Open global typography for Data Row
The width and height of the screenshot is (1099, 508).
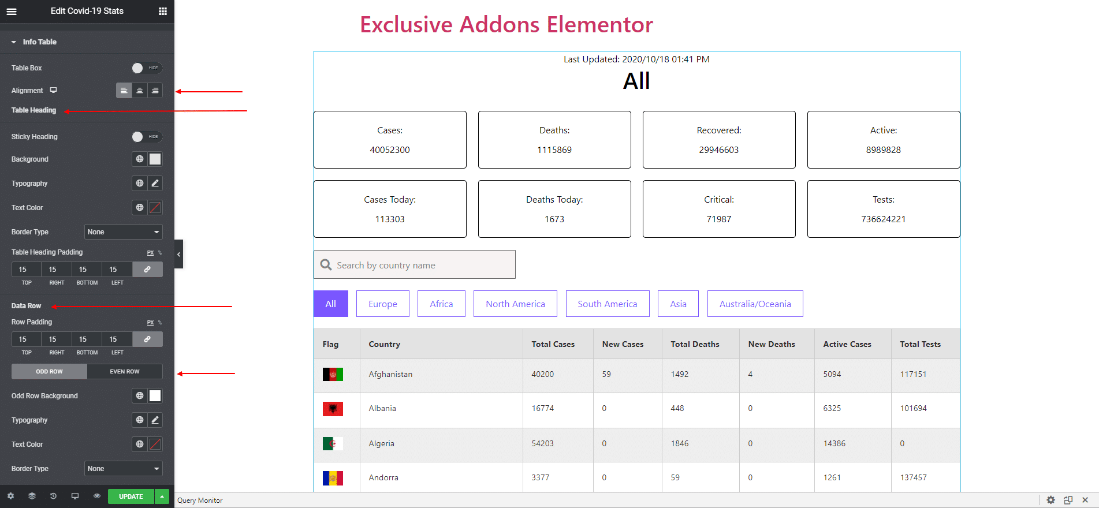point(140,420)
